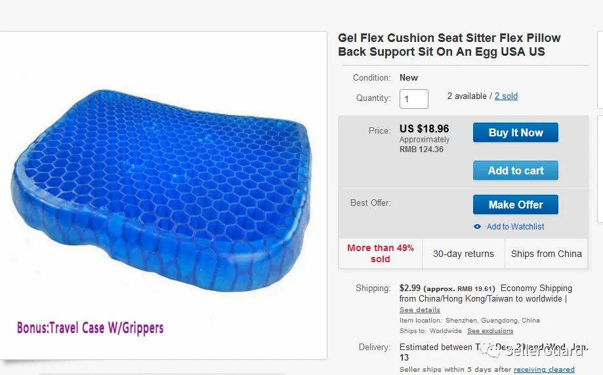
Task: Click the More than 49% sold badge
Action: pyautogui.click(x=381, y=254)
